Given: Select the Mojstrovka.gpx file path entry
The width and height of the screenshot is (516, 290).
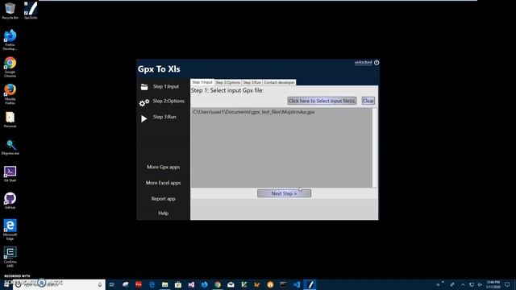Looking at the screenshot, I should click(x=254, y=112).
